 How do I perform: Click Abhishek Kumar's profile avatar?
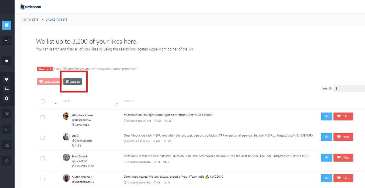point(66,116)
